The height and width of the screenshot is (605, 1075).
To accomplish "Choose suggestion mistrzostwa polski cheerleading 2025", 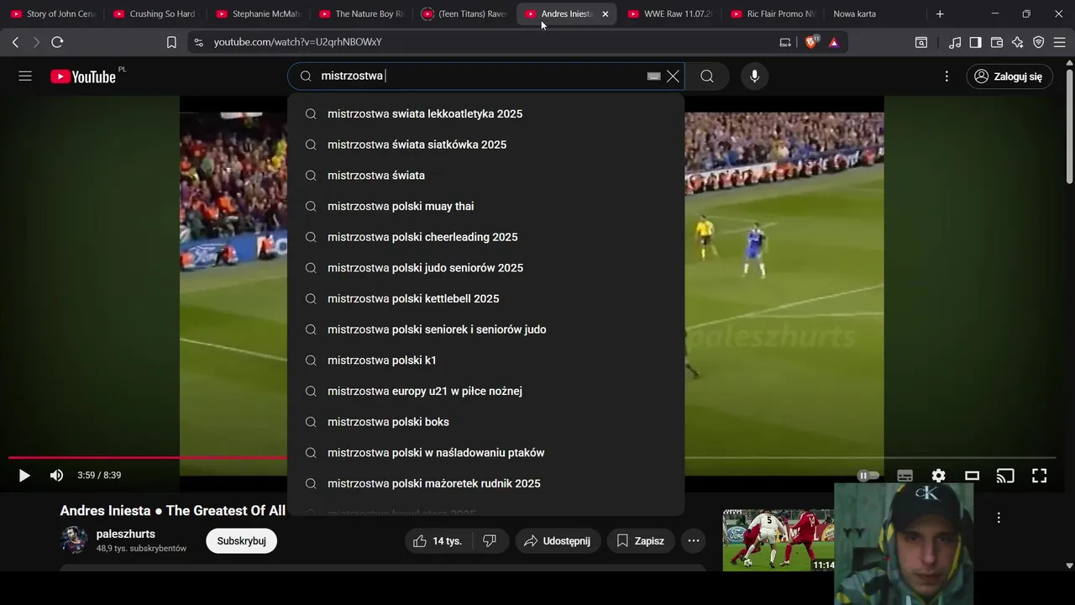I will (x=485, y=237).
